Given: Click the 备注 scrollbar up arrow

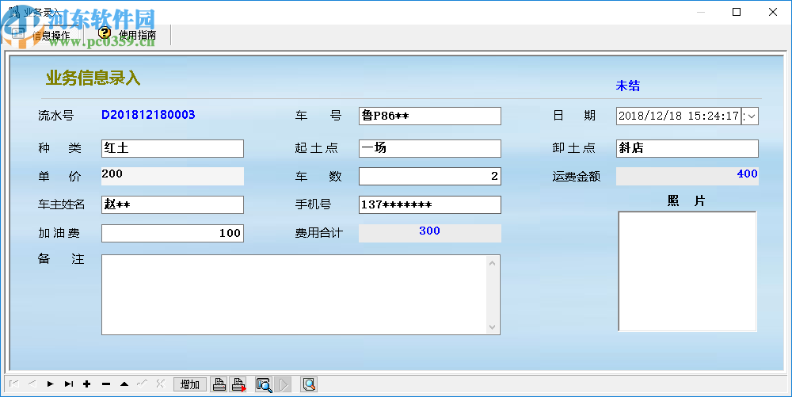Looking at the screenshot, I should [493, 262].
